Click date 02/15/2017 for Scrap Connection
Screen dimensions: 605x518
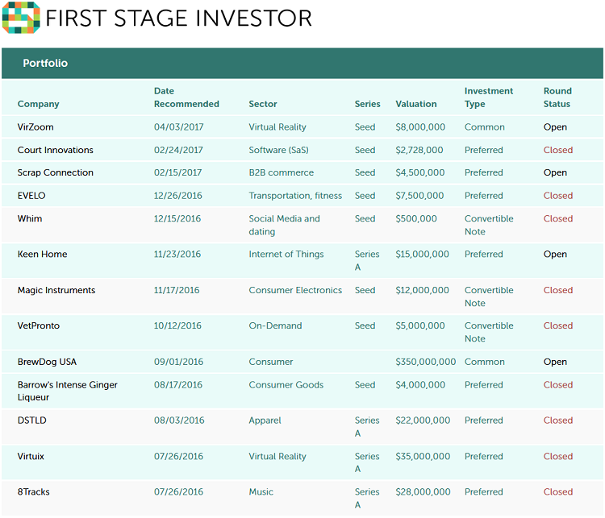(178, 172)
